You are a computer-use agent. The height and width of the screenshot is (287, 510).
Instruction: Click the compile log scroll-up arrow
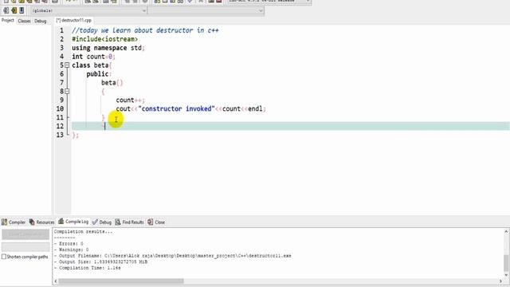pos(506,231)
